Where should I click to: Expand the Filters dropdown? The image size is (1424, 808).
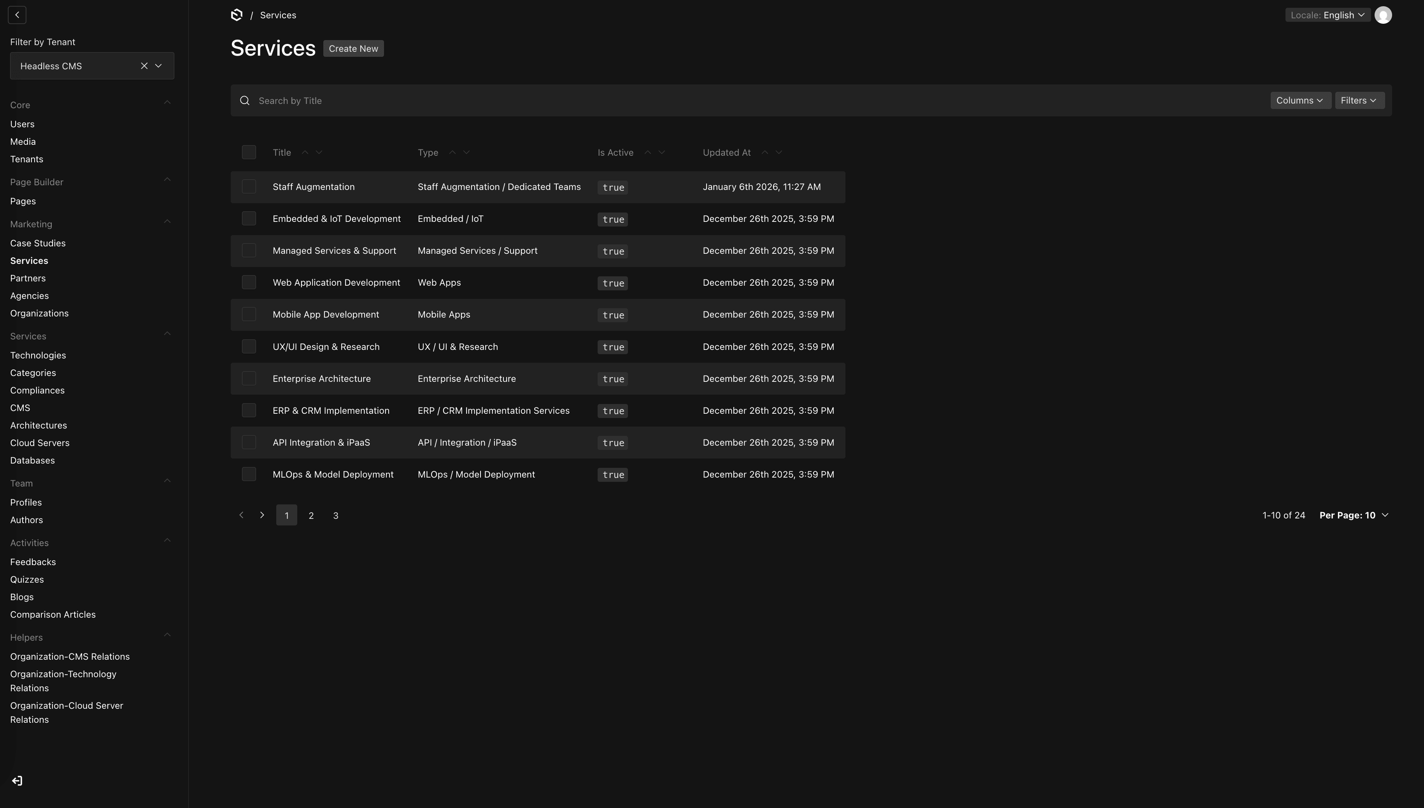[x=1359, y=100]
